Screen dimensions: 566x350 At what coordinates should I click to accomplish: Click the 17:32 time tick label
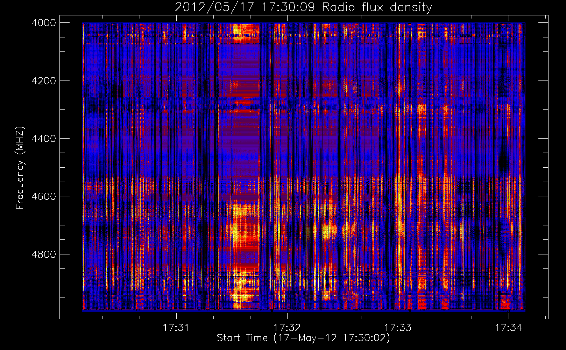pyautogui.click(x=287, y=328)
